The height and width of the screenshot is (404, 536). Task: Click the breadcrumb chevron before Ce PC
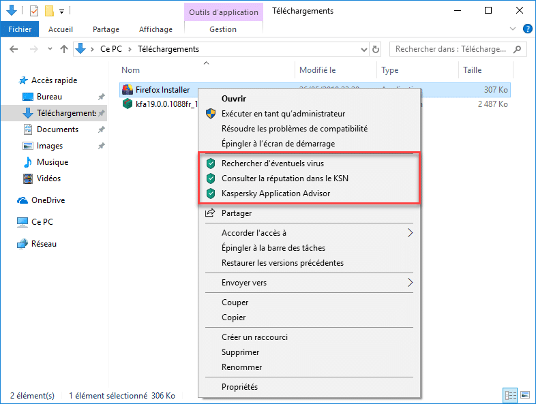(x=92, y=50)
